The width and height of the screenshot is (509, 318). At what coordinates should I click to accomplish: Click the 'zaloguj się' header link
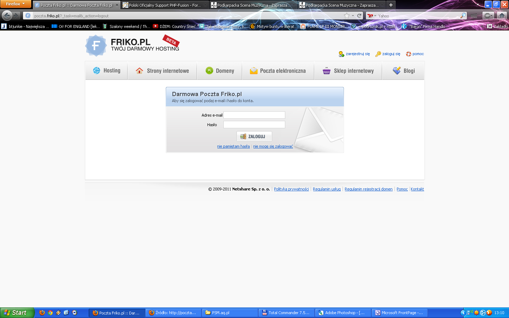click(391, 54)
